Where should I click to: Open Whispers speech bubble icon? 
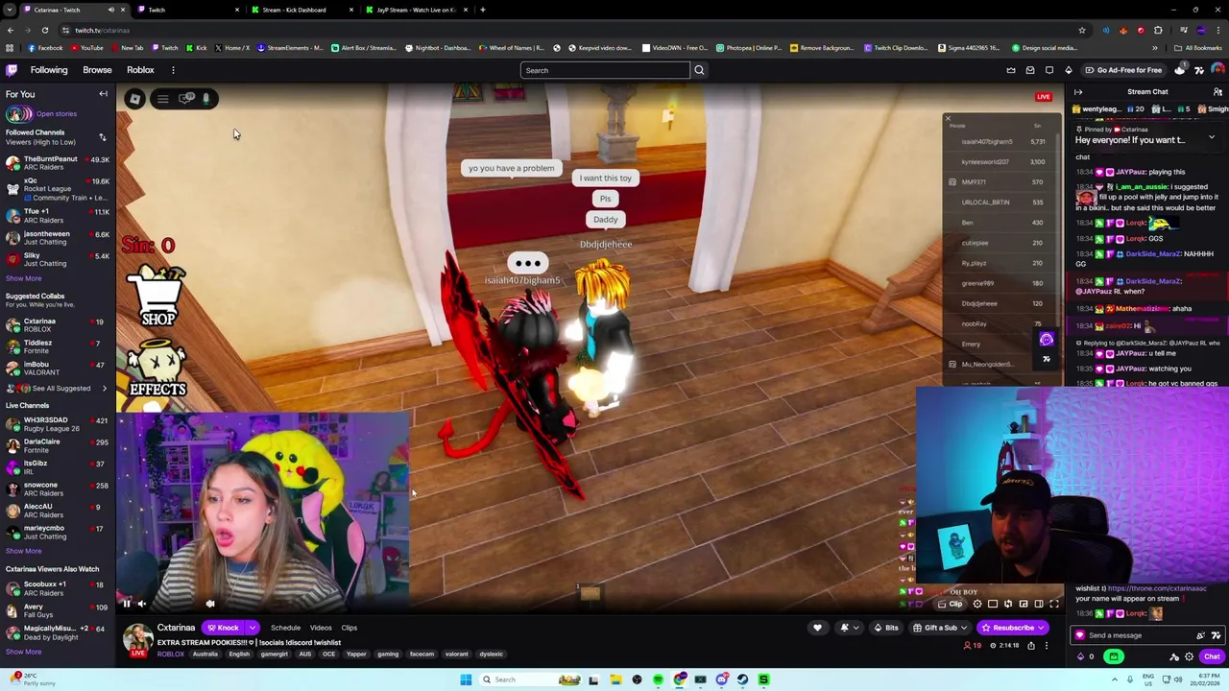click(x=1049, y=70)
